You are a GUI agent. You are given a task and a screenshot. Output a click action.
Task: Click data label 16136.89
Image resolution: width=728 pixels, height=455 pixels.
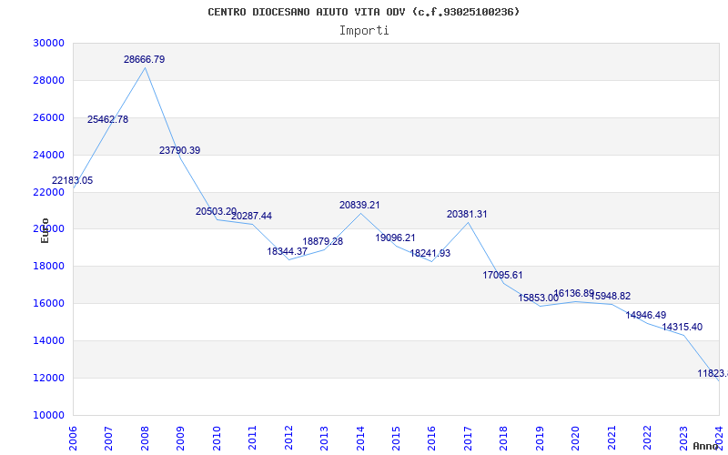[574, 293]
